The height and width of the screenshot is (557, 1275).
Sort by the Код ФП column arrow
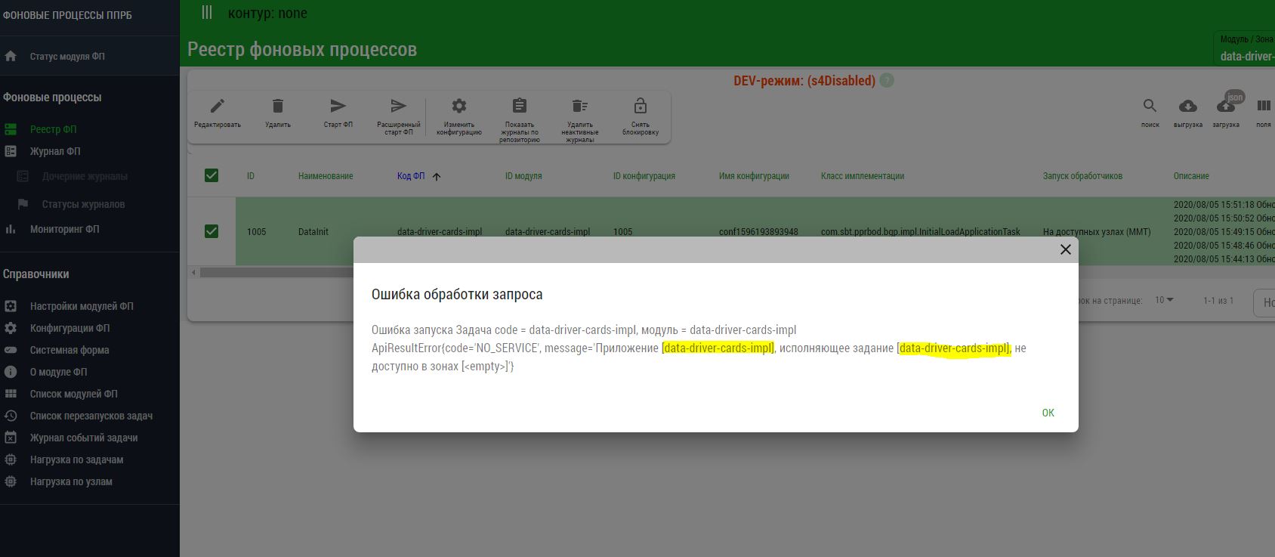pyautogui.click(x=437, y=176)
